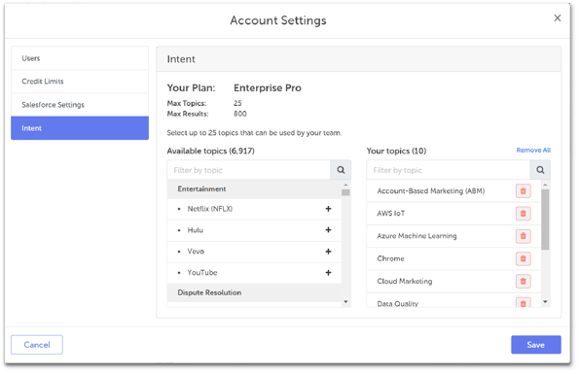
Task: Add Hulu topic using plus icon
Action: click(x=328, y=230)
